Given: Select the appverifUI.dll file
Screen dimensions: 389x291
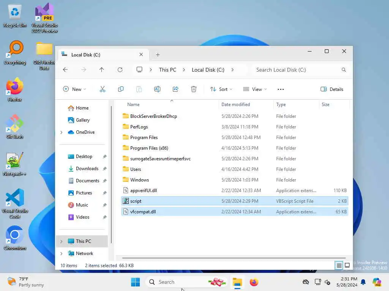Looking at the screenshot, I should 234,191.
